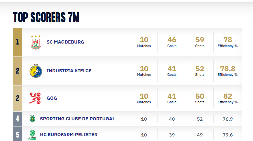Select the HC Eurofarm Pelister team name

pyautogui.click(x=69, y=135)
